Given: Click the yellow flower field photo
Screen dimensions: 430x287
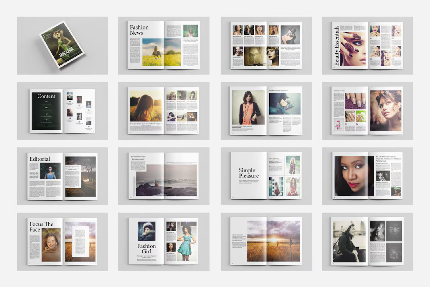Looking at the screenshot, I should click(162, 53).
